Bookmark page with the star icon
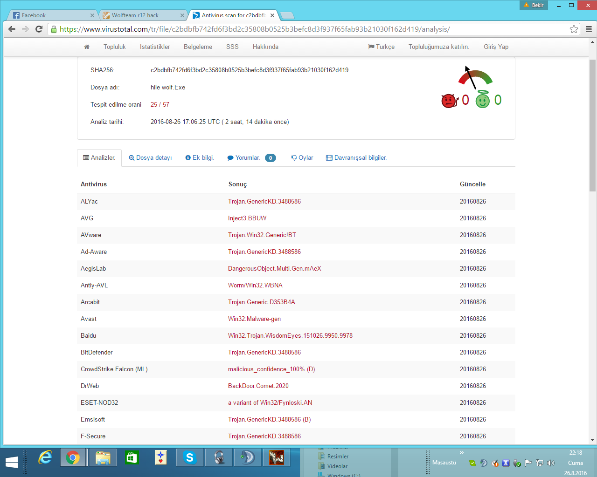 [574, 29]
